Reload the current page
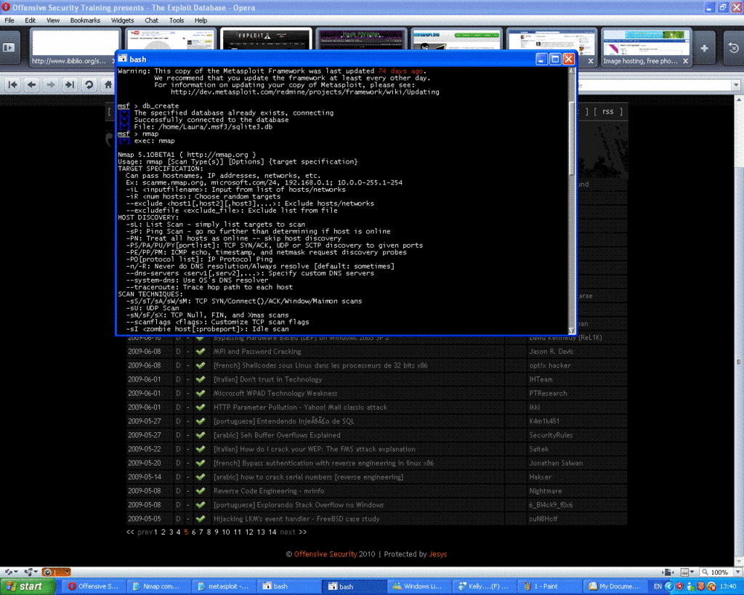Viewport: 744px width, 595px height. click(x=89, y=85)
